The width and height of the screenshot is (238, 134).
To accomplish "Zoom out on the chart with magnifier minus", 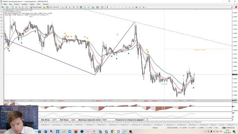I will [77, 7].
